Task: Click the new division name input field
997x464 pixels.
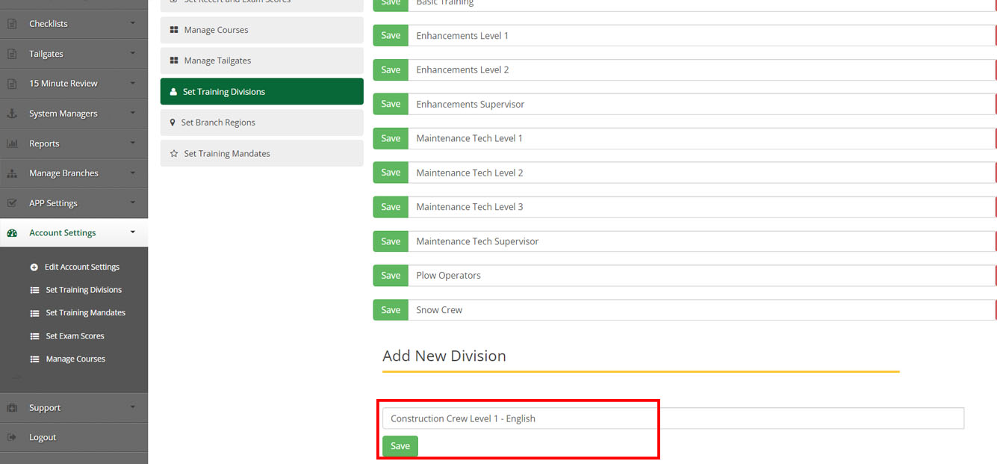Action: tap(673, 418)
